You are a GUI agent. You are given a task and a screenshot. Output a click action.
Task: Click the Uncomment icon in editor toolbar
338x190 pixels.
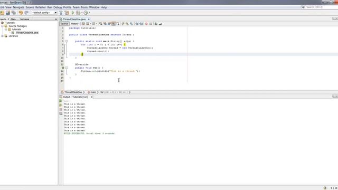click(161, 24)
